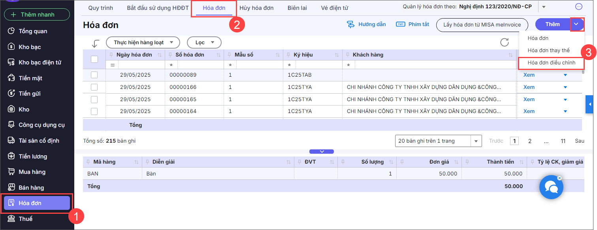Select the Mua hàng sidebar item
The height and width of the screenshot is (230, 597).
point(32,172)
